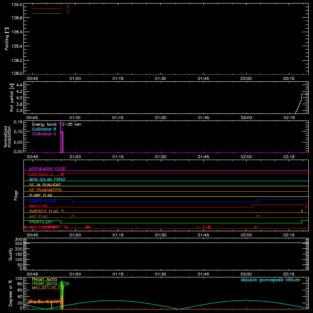This screenshot has height=313, width=313.
Task: Click the 01:30 label under Pointing plot
Action: [160, 79]
